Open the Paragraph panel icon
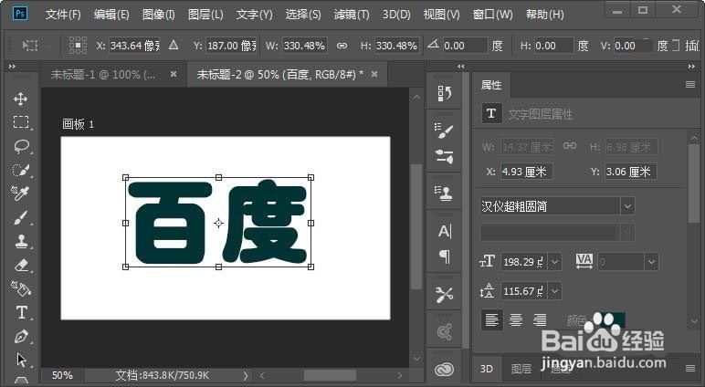Image resolution: width=705 pixels, height=387 pixels. coord(444,256)
